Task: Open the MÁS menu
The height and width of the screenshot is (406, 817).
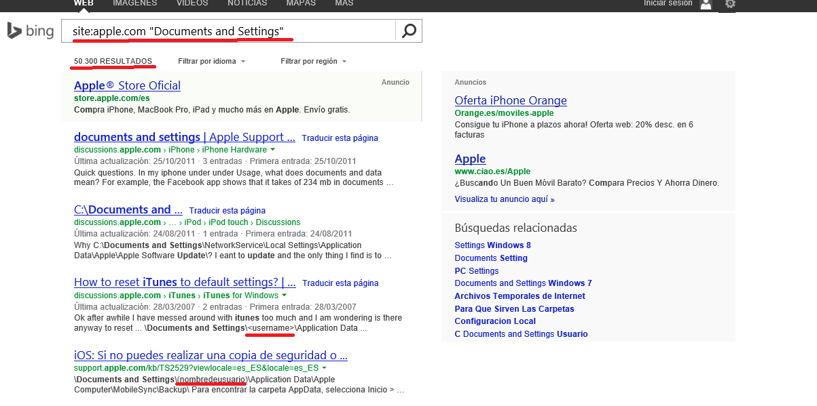Action: click(x=344, y=3)
